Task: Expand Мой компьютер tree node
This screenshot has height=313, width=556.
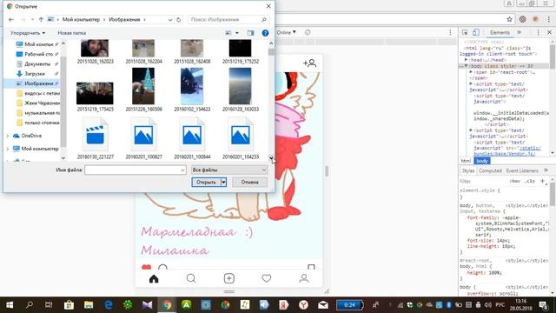Action: point(8,149)
